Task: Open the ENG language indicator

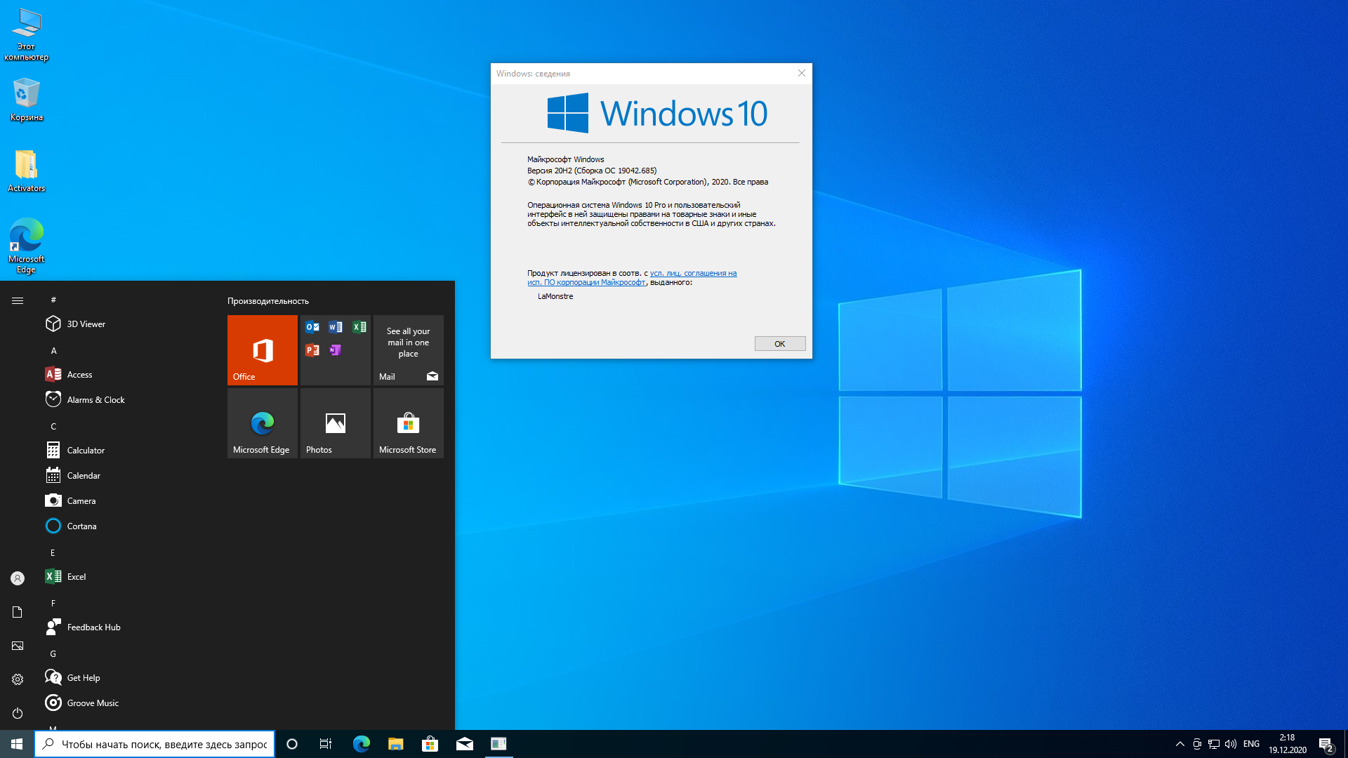Action: (x=1251, y=744)
